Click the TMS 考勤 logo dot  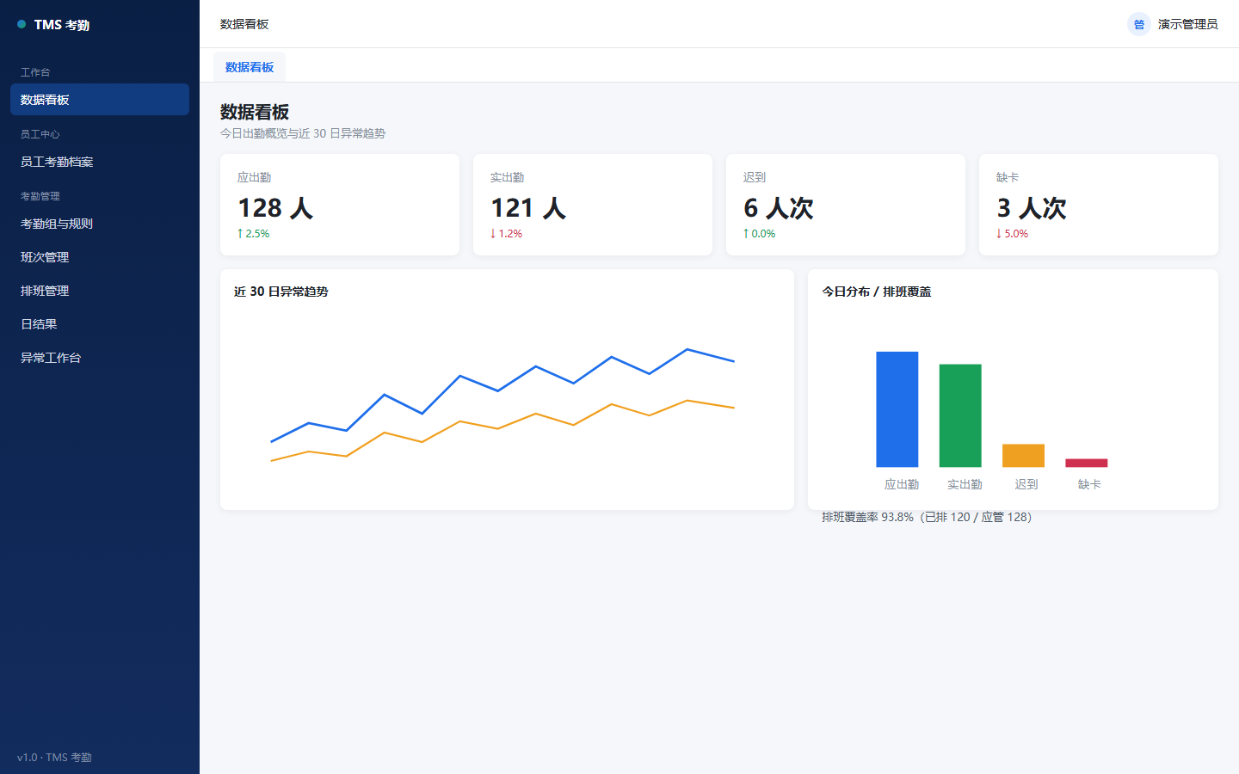click(22, 24)
